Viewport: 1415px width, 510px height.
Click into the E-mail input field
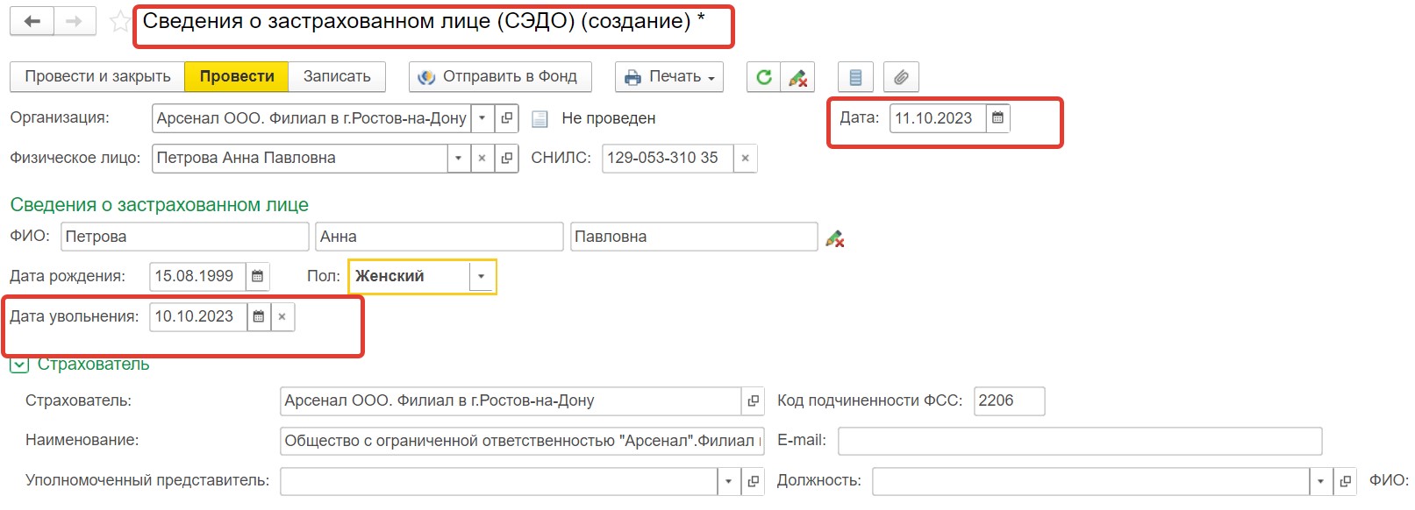click(x=1079, y=441)
